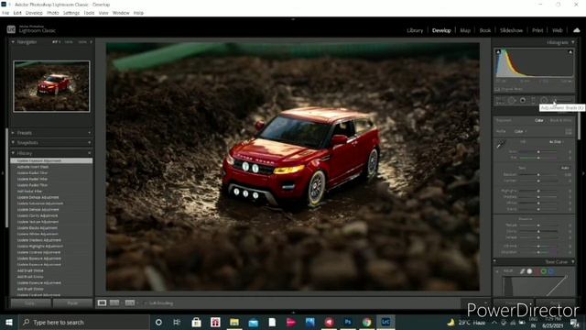Viewport: 586px width, 330px height.
Task: Collapse the History panel
Action: point(13,153)
